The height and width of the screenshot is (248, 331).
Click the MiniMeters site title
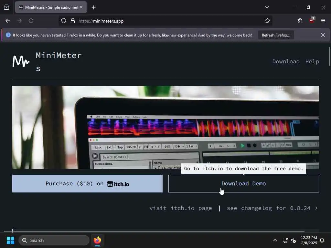pos(59,62)
